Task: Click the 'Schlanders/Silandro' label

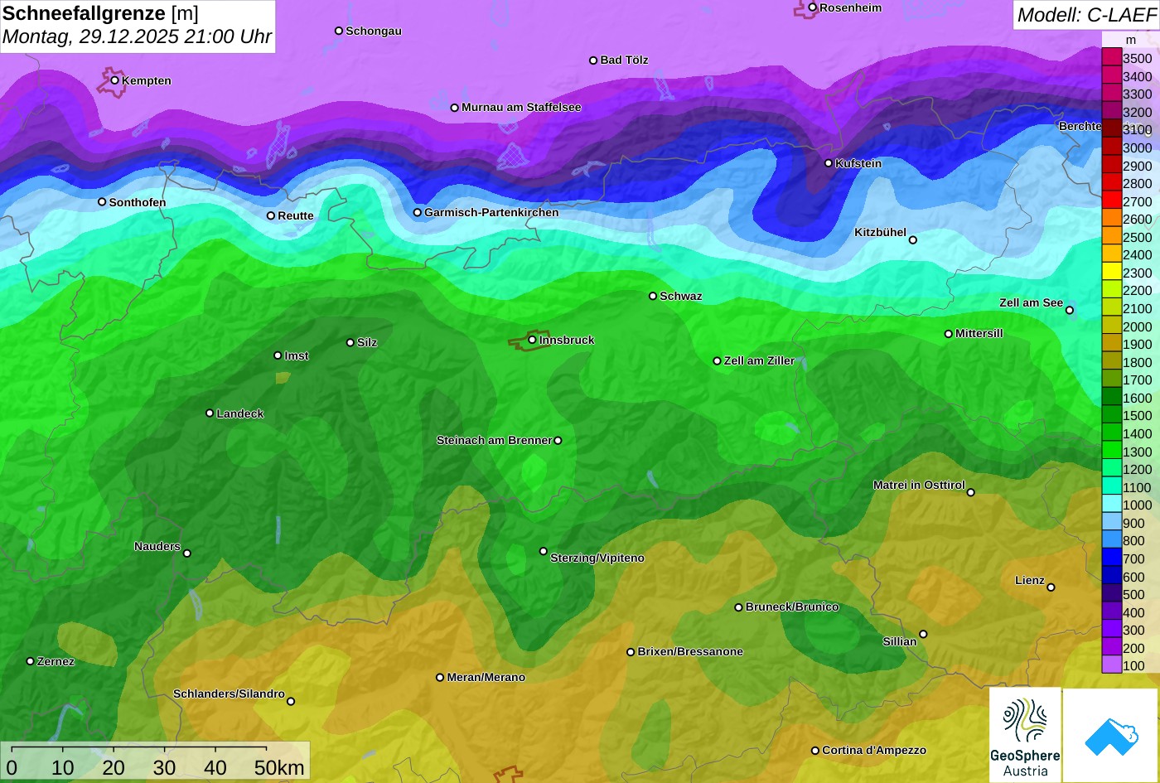Action: [x=229, y=694]
